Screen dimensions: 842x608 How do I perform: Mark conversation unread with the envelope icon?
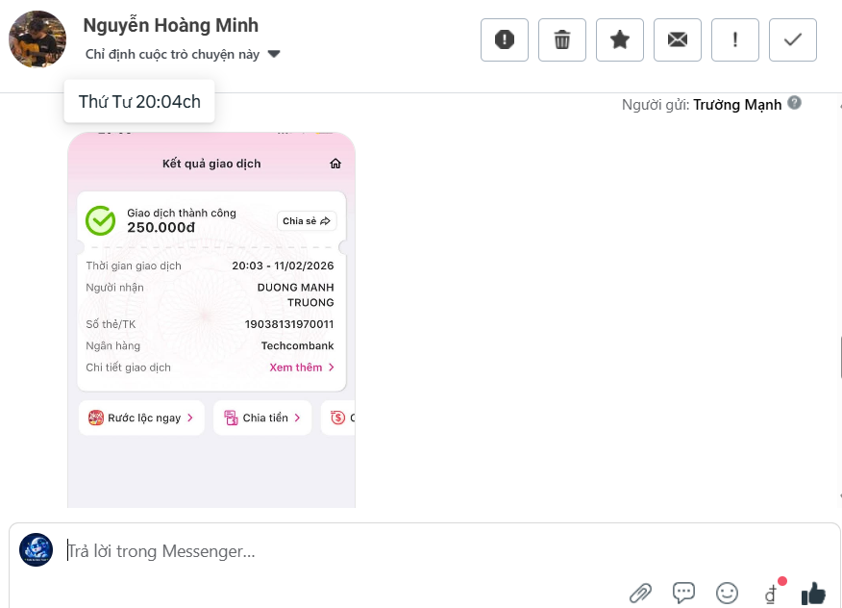coord(677,39)
